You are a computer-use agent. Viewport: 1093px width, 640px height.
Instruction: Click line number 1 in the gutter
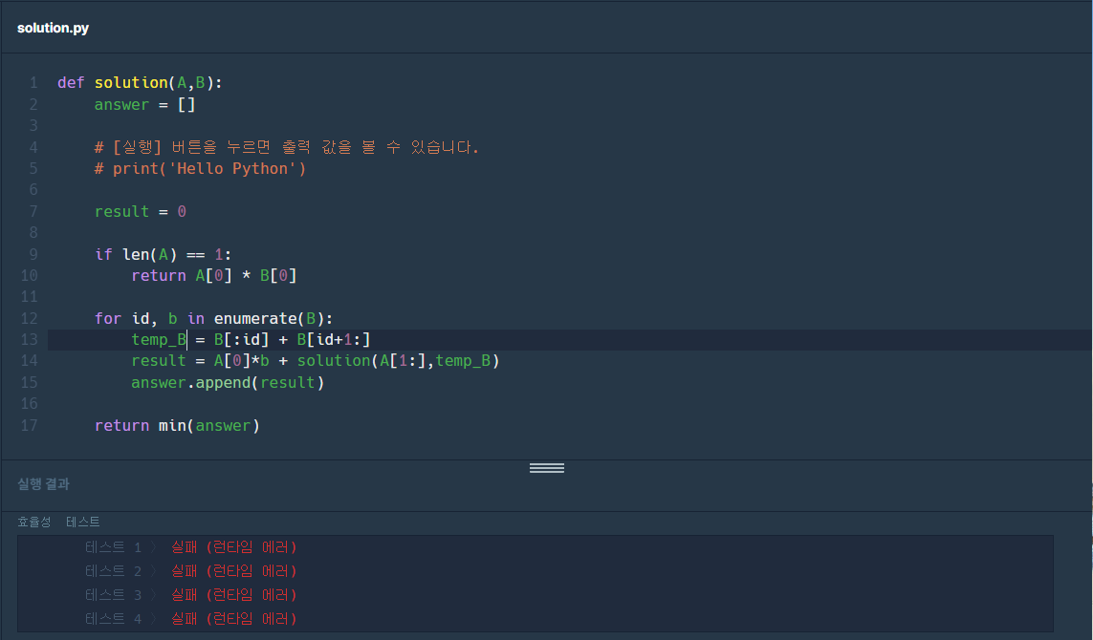click(x=33, y=83)
